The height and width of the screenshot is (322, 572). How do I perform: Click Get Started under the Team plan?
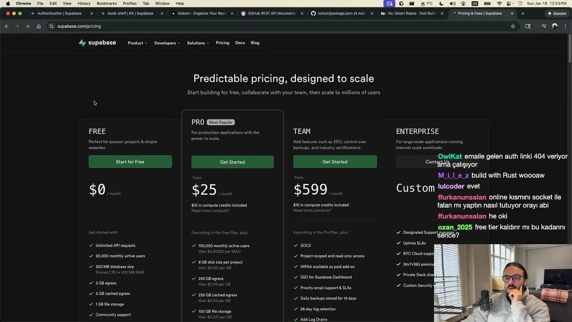[335, 162]
